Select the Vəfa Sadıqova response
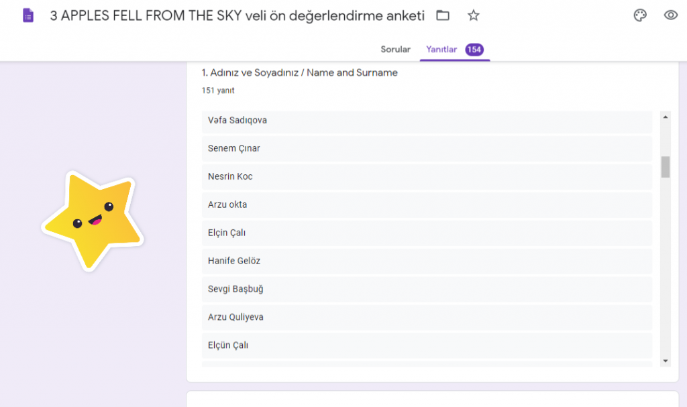The width and height of the screenshot is (687, 407). [x=427, y=121]
